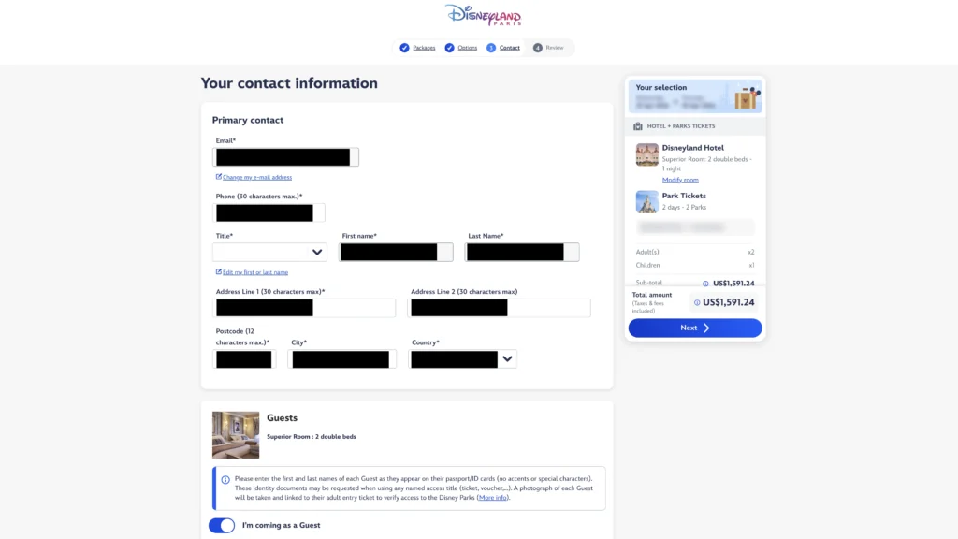
Task: Click the Address Line 2 input field
Action: (x=548, y=308)
